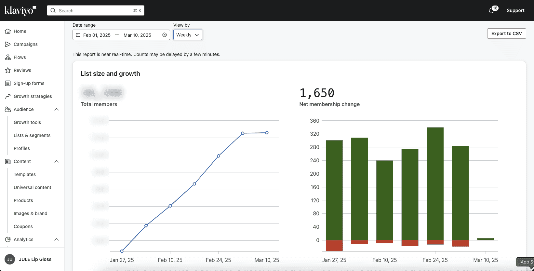Open the notifications bell
Image resolution: width=534 pixels, height=271 pixels.
point(492,10)
